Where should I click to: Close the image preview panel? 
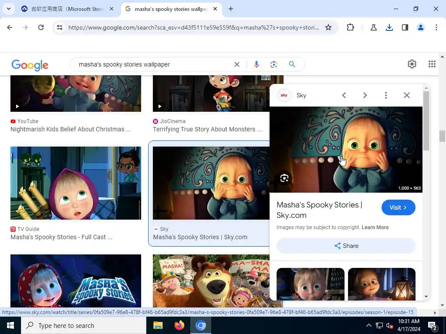[x=407, y=95]
